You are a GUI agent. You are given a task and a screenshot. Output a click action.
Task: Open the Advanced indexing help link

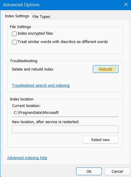point(27,158)
